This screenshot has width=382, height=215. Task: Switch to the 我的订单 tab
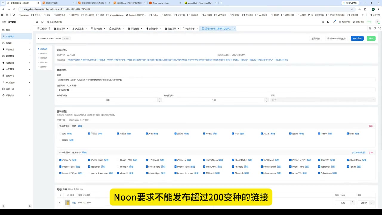pos(172,29)
